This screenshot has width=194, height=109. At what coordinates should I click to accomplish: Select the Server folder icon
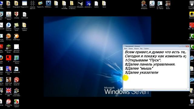(x=104, y=4)
